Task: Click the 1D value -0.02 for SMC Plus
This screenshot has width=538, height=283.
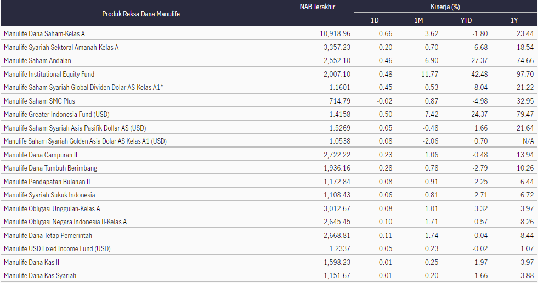Action: tap(384, 101)
